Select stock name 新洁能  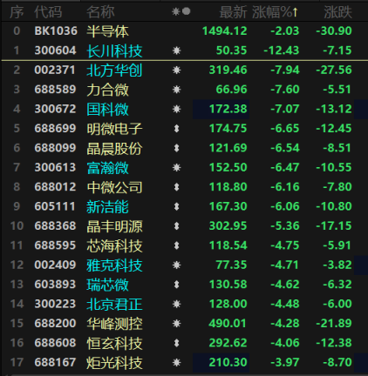coord(107,206)
